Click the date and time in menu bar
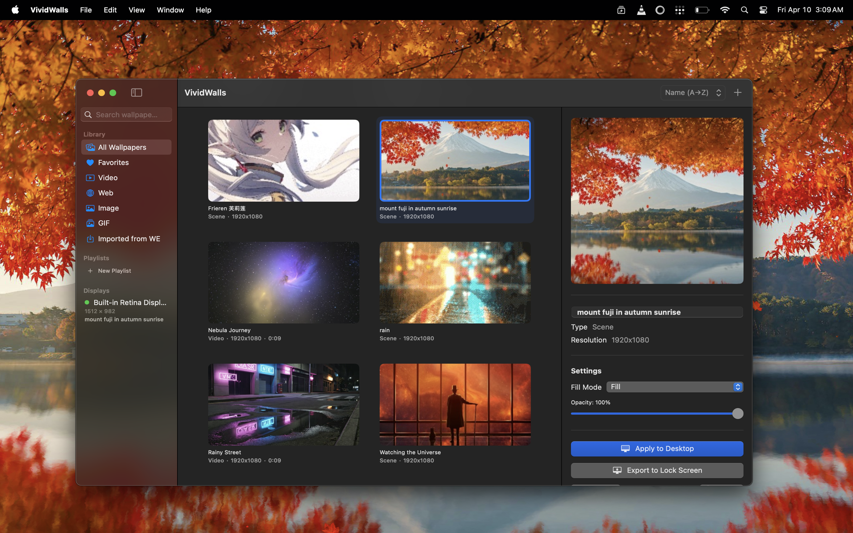Viewport: 853px width, 533px height. pyautogui.click(x=810, y=10)
